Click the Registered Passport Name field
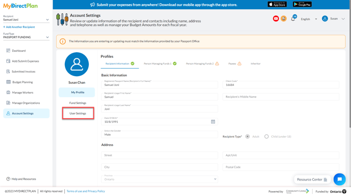The height and width of the screenshot is (196, 351). pos(159,84)
